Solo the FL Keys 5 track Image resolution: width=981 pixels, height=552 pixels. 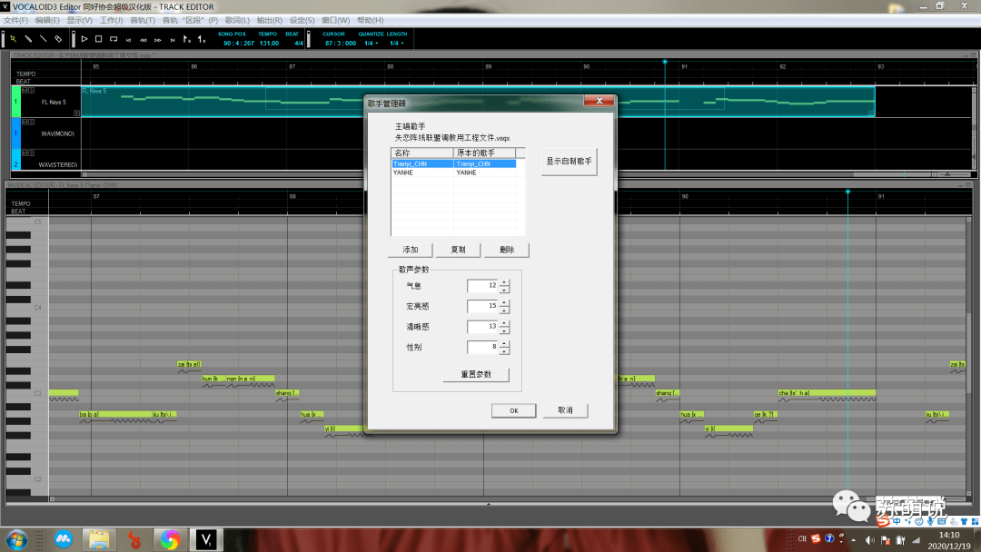[x=31, y=91]
